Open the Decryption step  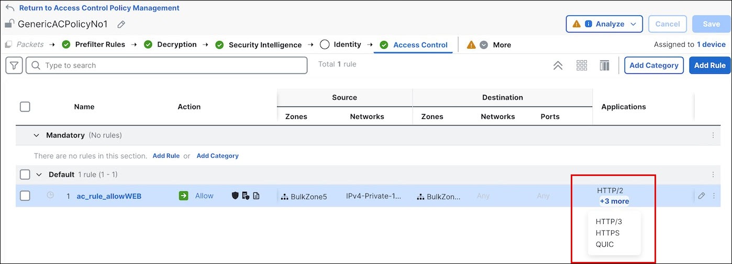177,45
